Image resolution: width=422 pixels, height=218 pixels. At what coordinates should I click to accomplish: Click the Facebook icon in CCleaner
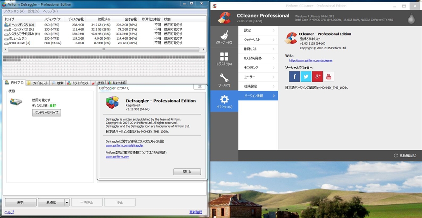(294, 76)
